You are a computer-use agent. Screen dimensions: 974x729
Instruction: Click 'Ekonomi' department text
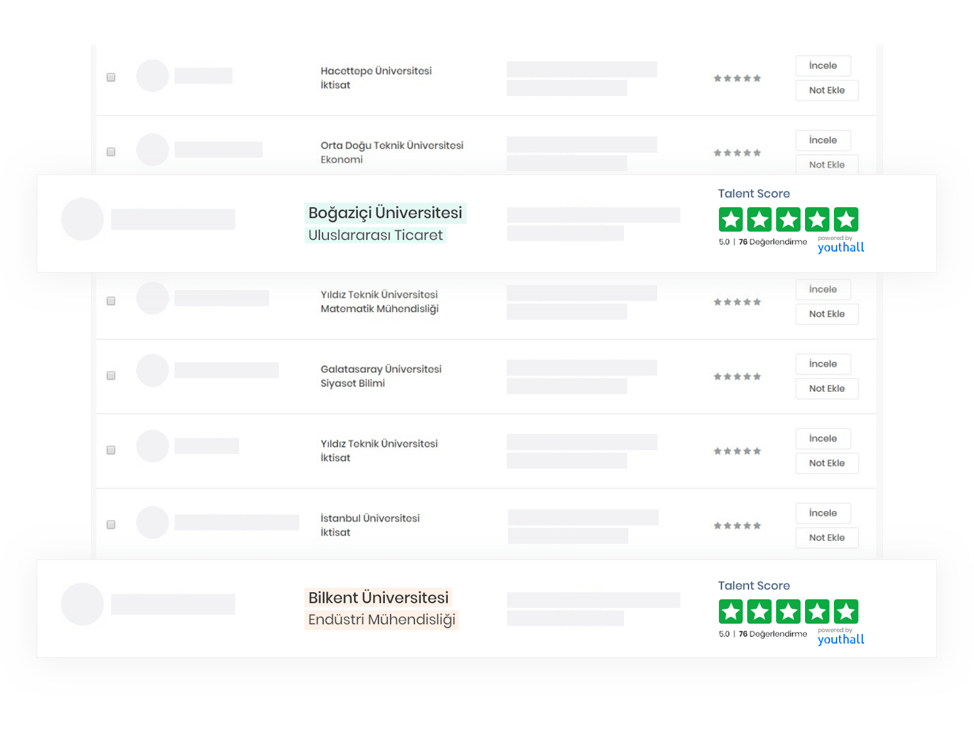(x=342, y=159)
